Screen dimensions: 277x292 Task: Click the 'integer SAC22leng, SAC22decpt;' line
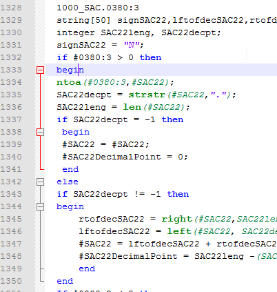pos(138,32)
